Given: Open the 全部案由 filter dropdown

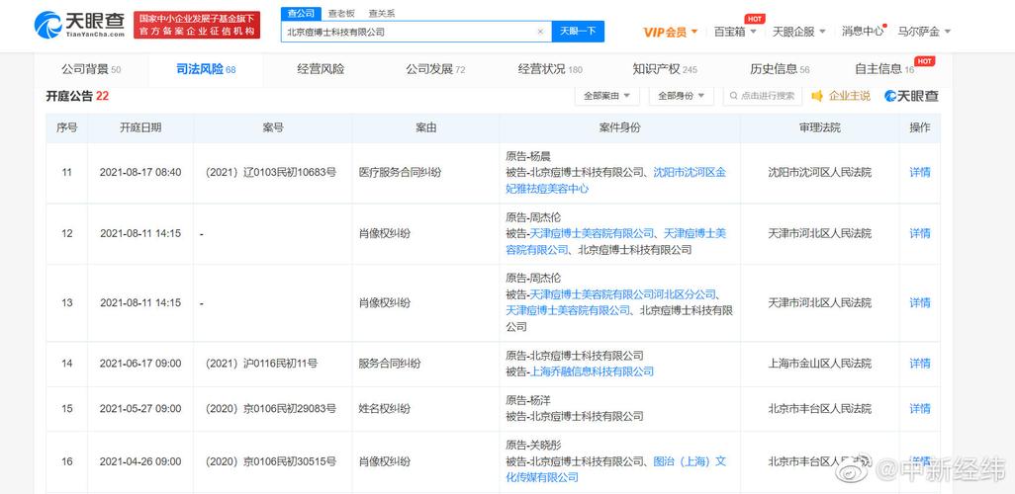Looking at the screenshot, I should [607, 96].
